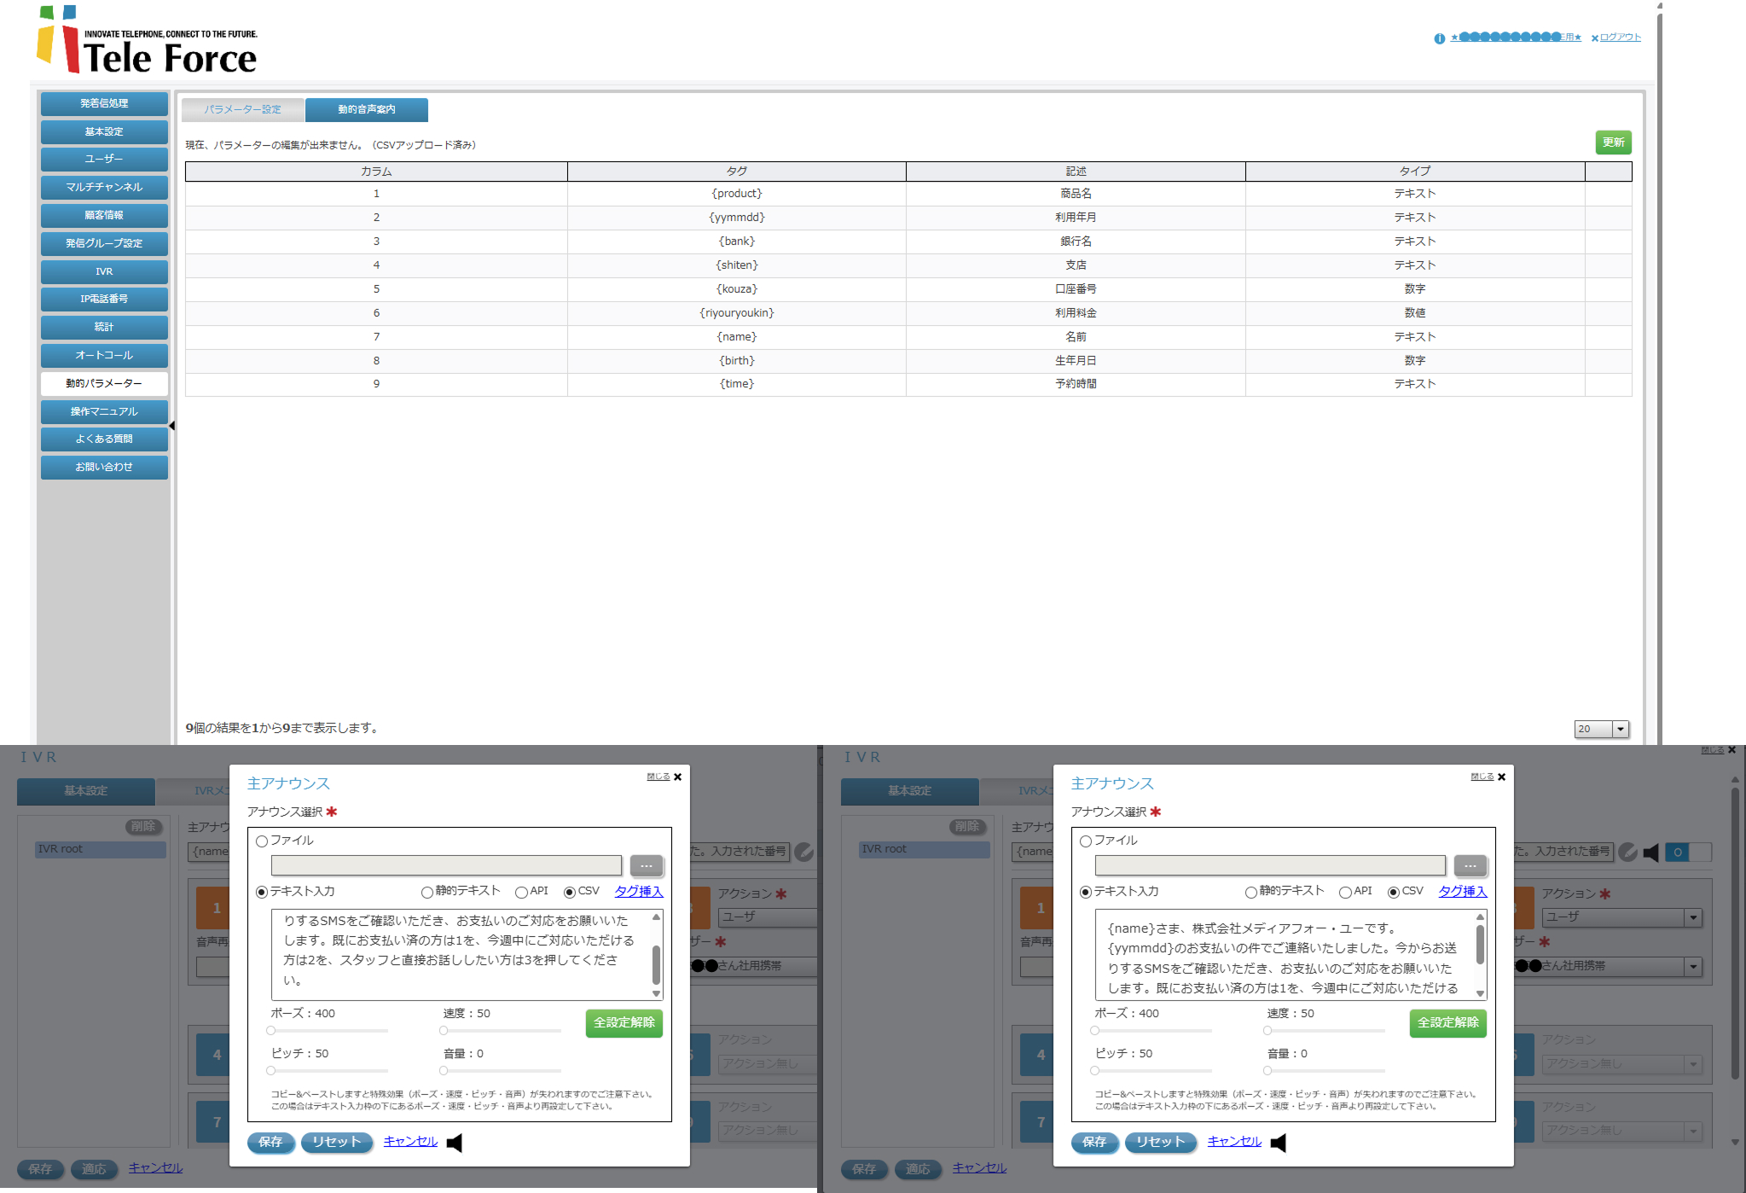
Task: Click the X icon next to ログアウト
Action: (1594, 38)
